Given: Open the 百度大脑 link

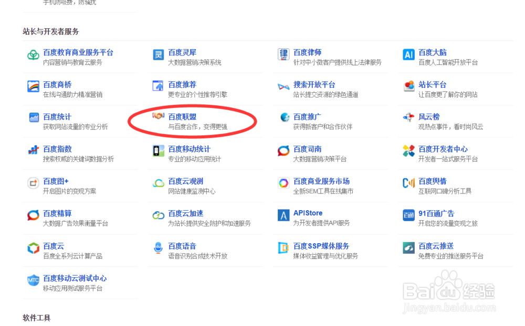Looking at the screenshot, I should click(432, 52).
